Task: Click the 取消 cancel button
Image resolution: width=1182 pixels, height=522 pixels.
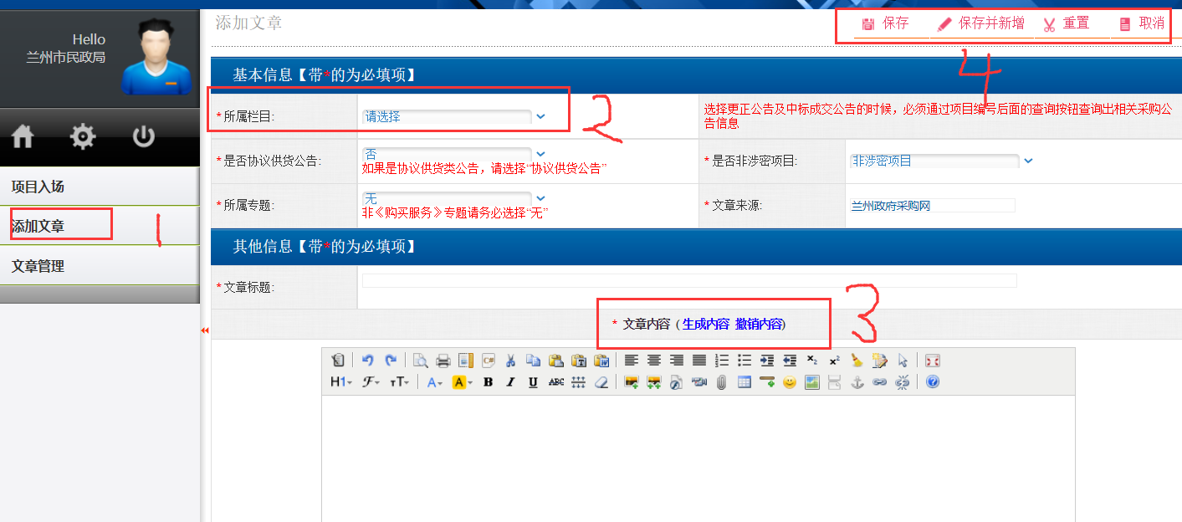Action: pyautogui.click(x=1142, y=23)
